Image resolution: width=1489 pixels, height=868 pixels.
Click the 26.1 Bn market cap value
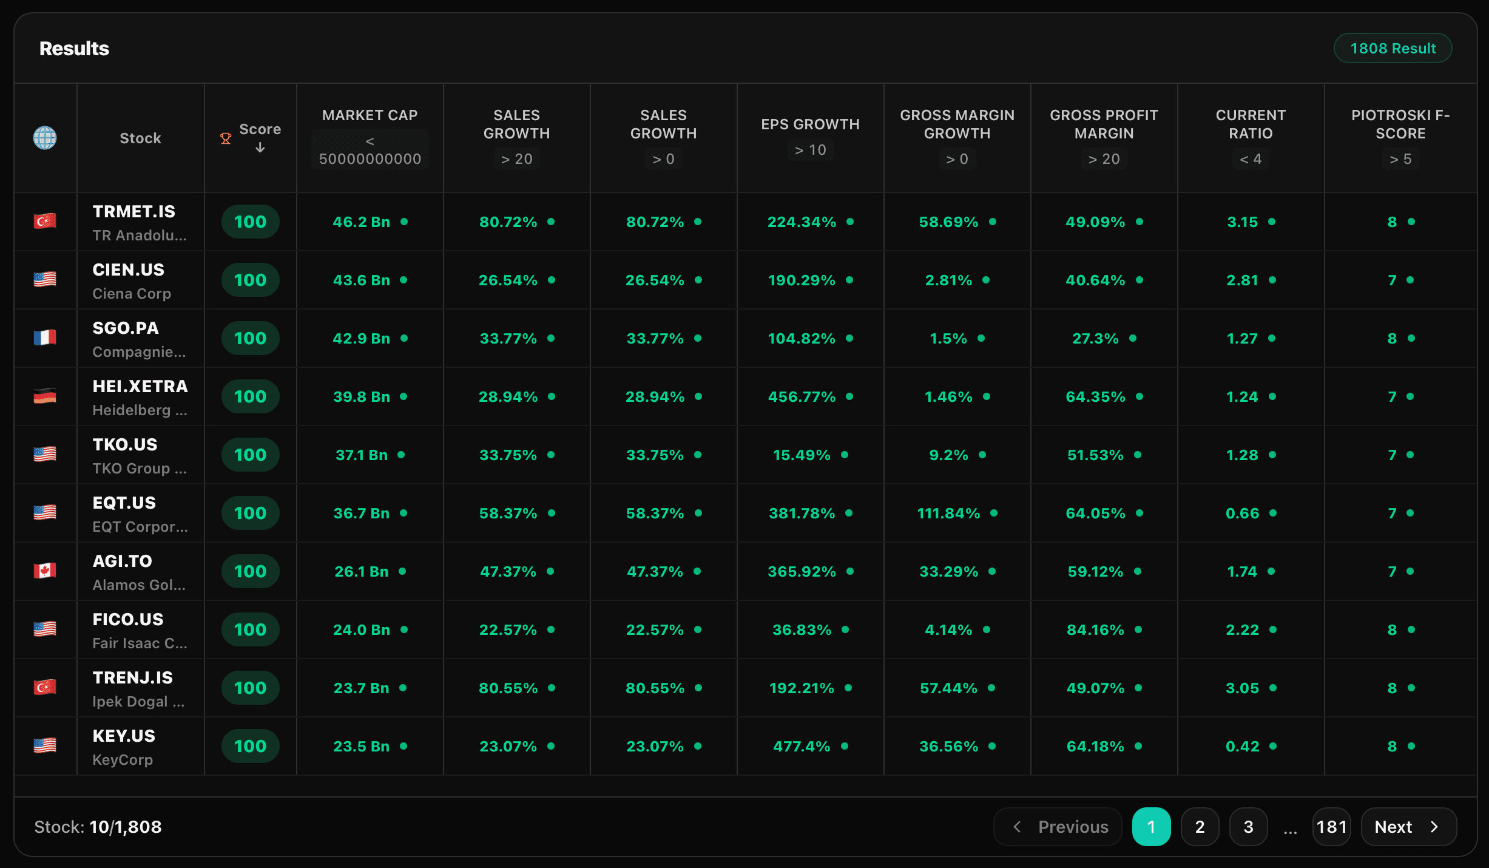click(362, 571)
